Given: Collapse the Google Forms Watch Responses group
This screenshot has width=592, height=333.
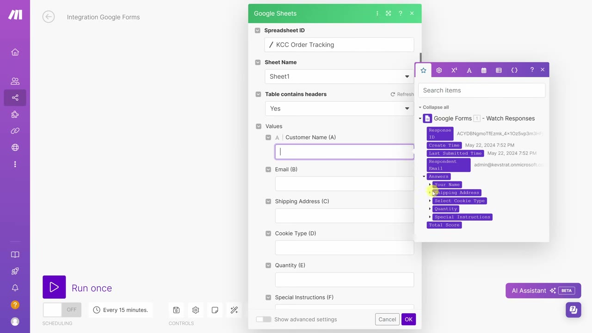Looking at the screenshot, I should pyautogui.click(x=420, y=118).
